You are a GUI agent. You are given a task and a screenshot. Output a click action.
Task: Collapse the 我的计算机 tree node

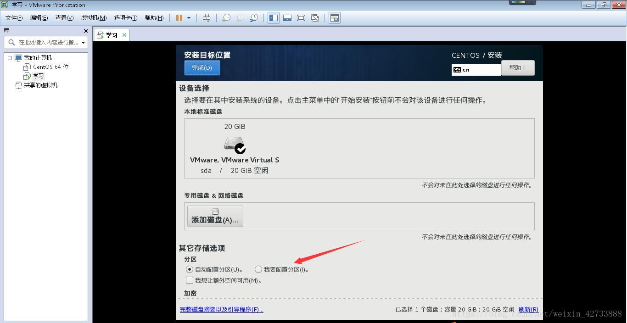pyautogui.click(x=10, y=58)
